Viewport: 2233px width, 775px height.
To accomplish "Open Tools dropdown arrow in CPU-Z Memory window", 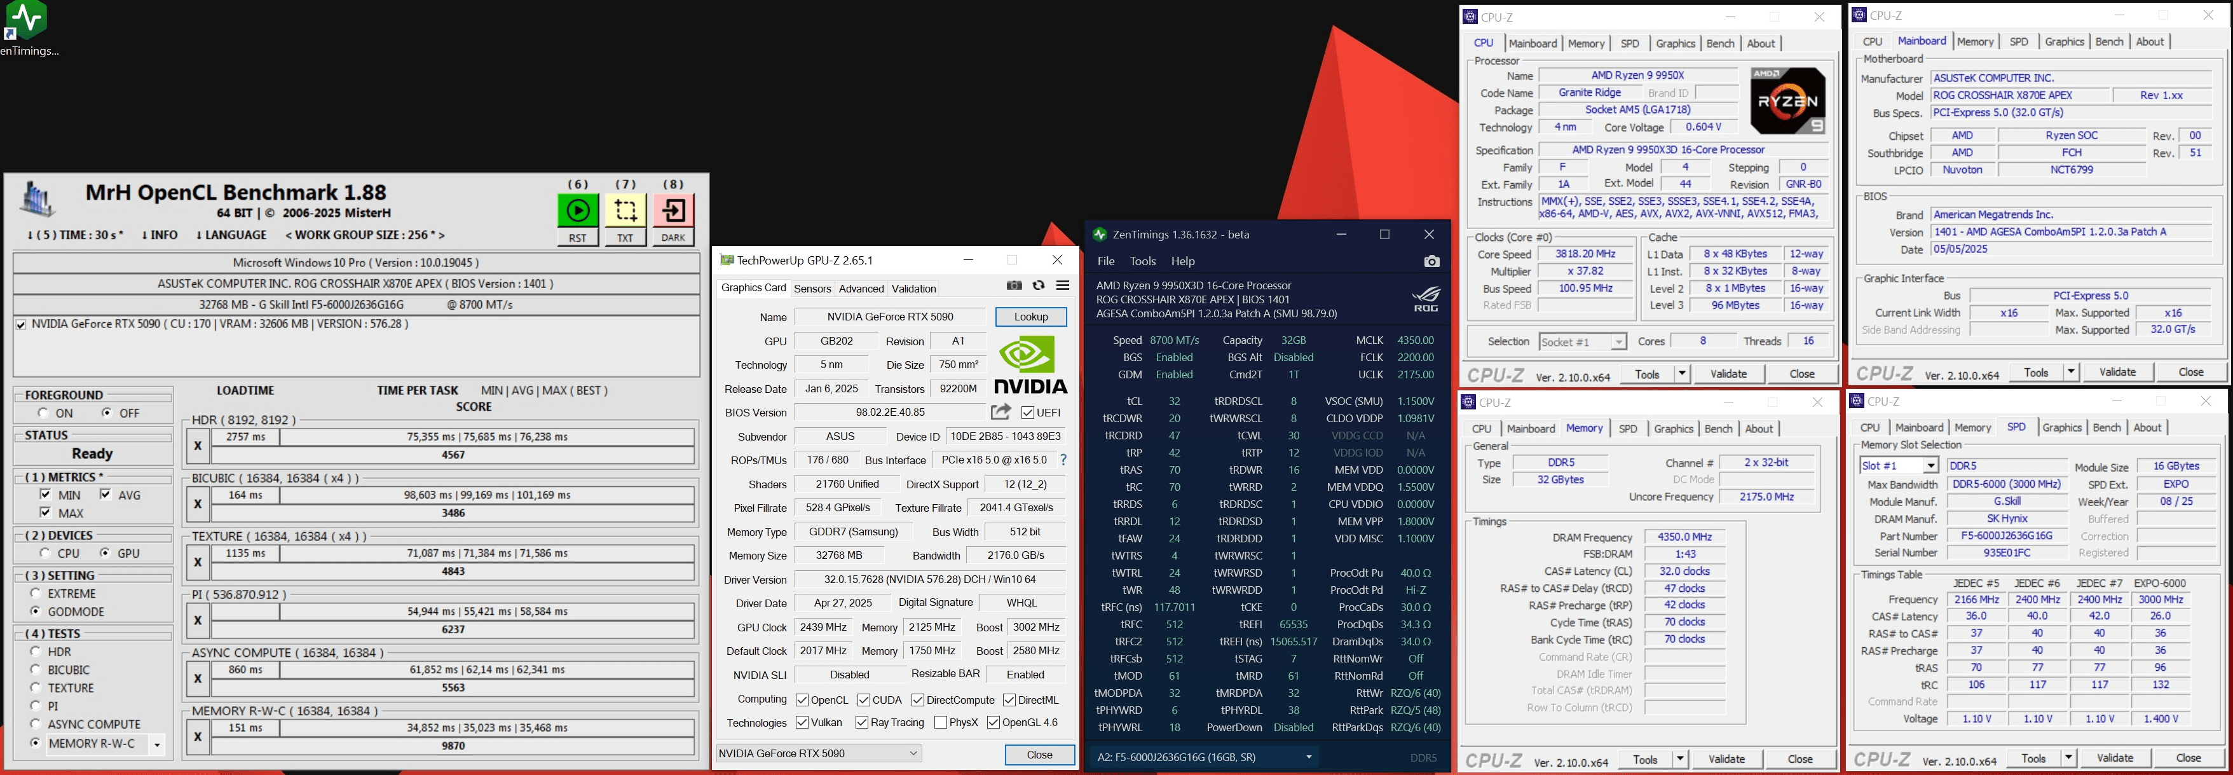I will 1680,759.
